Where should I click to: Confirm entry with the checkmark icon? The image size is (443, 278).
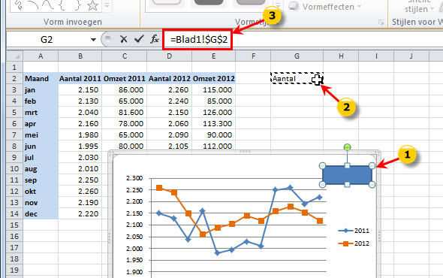point(139,39)
